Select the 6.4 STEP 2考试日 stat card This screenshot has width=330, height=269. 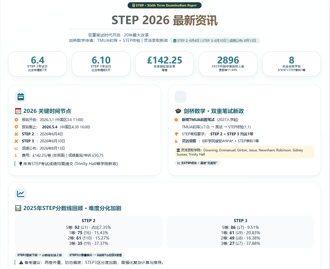coord(37,64)
